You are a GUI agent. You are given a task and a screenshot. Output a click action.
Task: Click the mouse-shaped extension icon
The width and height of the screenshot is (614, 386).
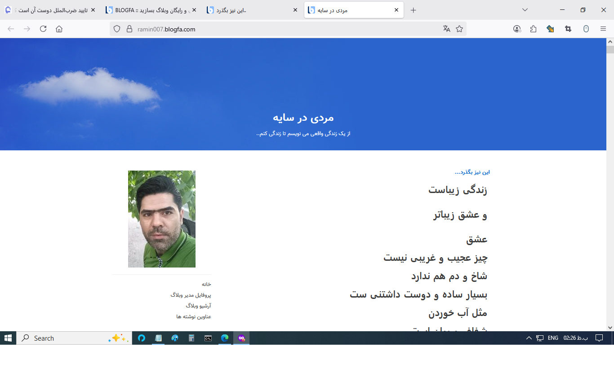click(586, 29)
